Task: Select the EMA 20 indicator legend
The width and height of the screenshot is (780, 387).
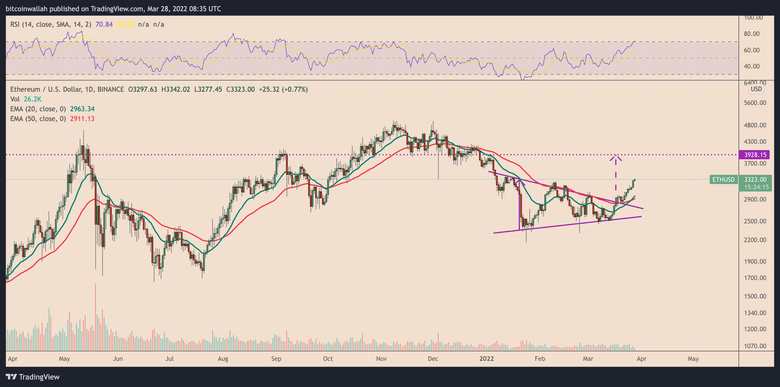Action: pos(38,109)
